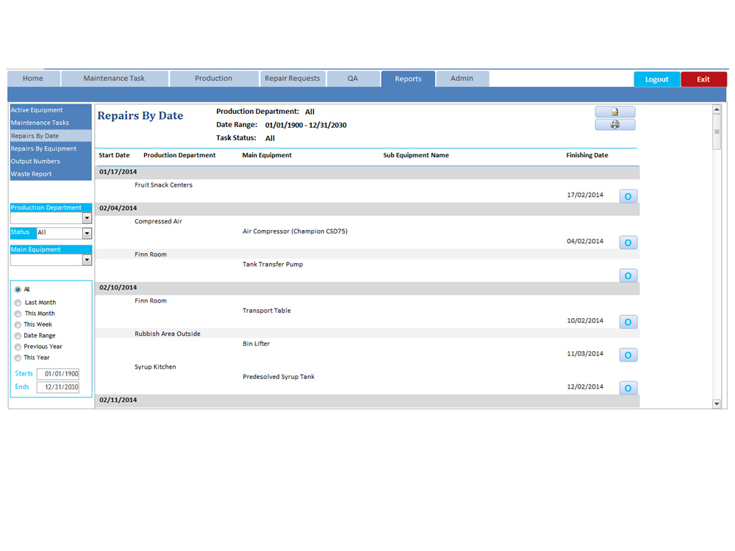The width and height of the screenshot is (735, 551).
Task: Expand the Status filter dropdown arrow
Action: pyautogui.click(x=87, y=233)
